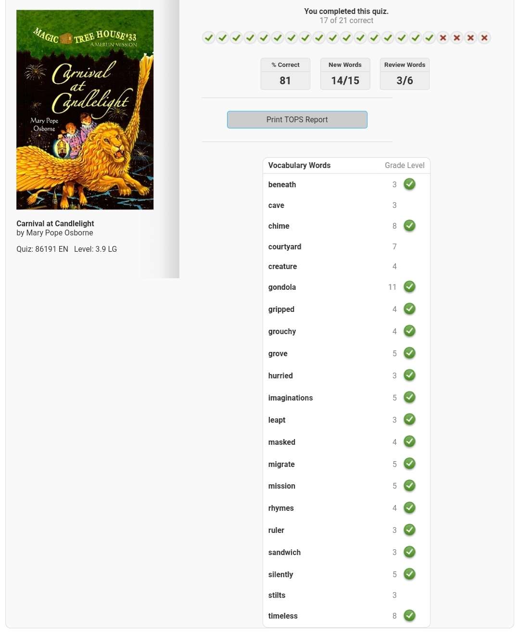Click the checkmark icon next to 'sandwich'
The height and width of the screenshot is (634, 519).
409,552
